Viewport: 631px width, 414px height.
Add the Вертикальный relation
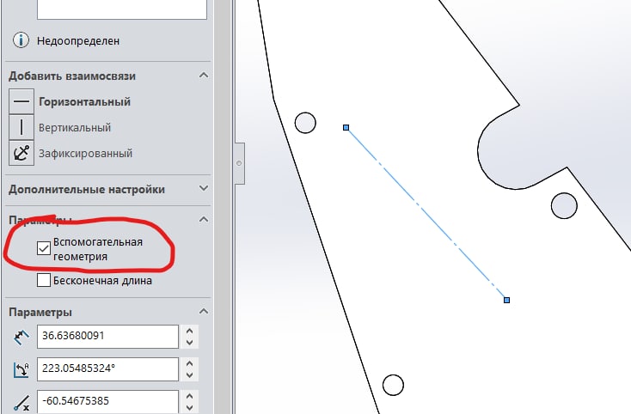75,127
